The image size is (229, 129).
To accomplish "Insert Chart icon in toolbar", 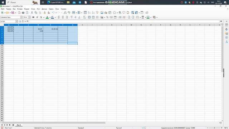I will pyautogui.click(x=106, y=13).
